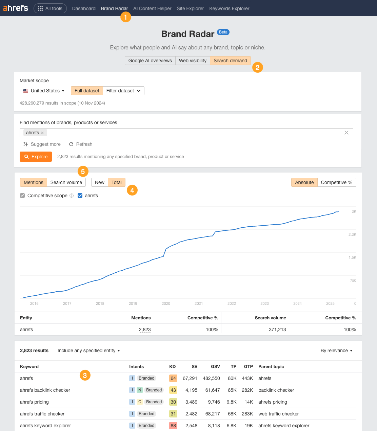Click the ahrefs logo in the top bar
Screen dimensions: 377x431
(x=15, y=8)
